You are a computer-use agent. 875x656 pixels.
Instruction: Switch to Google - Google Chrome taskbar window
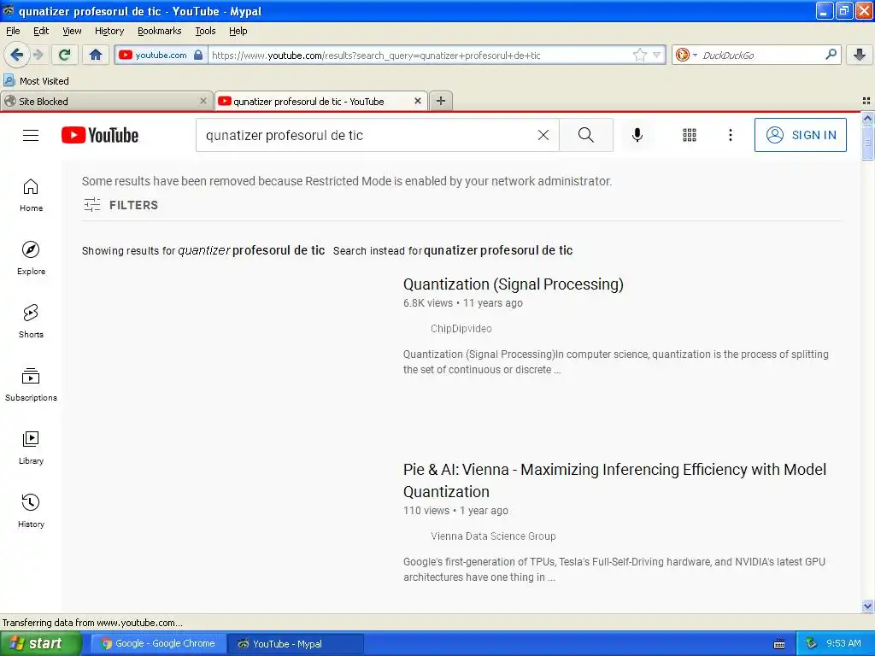click(158, 643)
